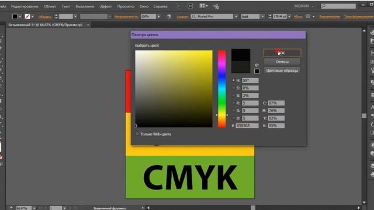Open the Окно menu
The width and height of the screenshot is (374, 210).
[144, 6]
